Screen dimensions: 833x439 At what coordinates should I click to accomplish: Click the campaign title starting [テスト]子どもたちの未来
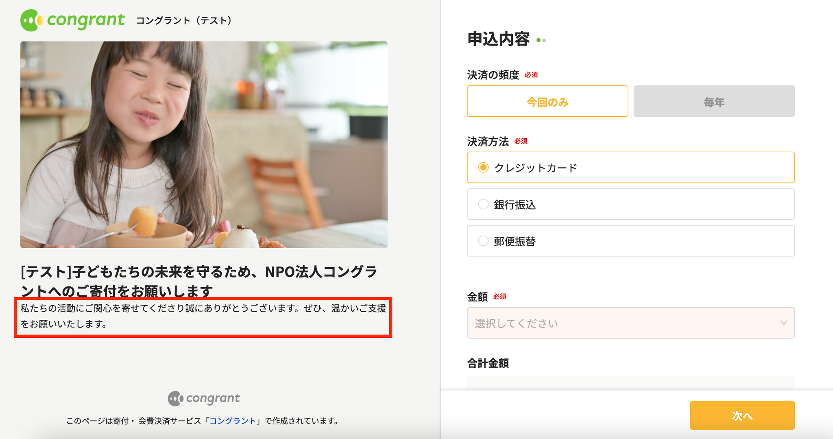[x=199, y=281]
